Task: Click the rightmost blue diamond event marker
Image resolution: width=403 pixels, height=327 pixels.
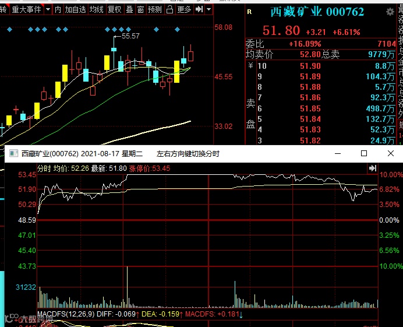Action: coord(178,30)
